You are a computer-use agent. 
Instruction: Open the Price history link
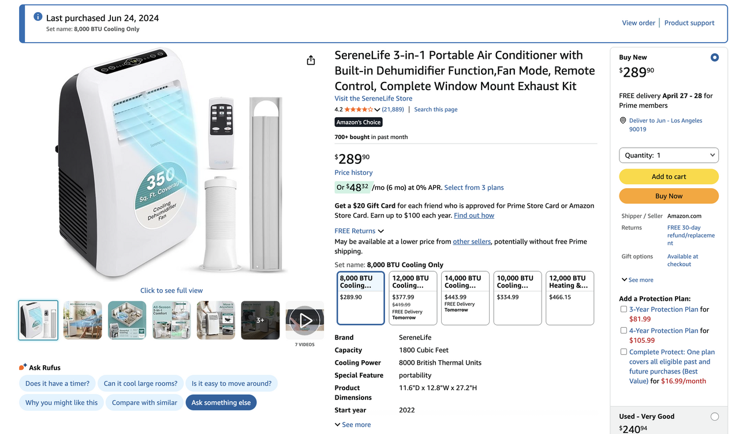(x=353, y=173)
